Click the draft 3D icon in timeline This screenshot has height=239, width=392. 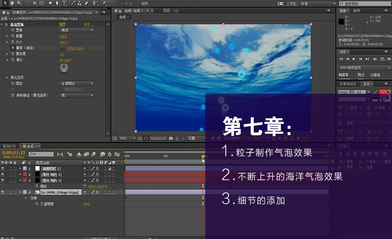[70, 154]
